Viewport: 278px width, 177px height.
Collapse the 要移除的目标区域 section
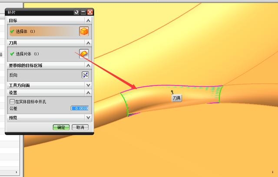(x=88, y=66)
